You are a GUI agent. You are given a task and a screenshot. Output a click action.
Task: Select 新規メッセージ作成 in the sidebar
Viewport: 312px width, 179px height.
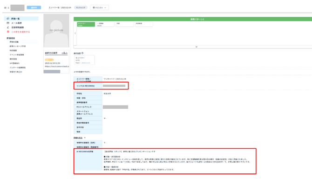(18, 46)
